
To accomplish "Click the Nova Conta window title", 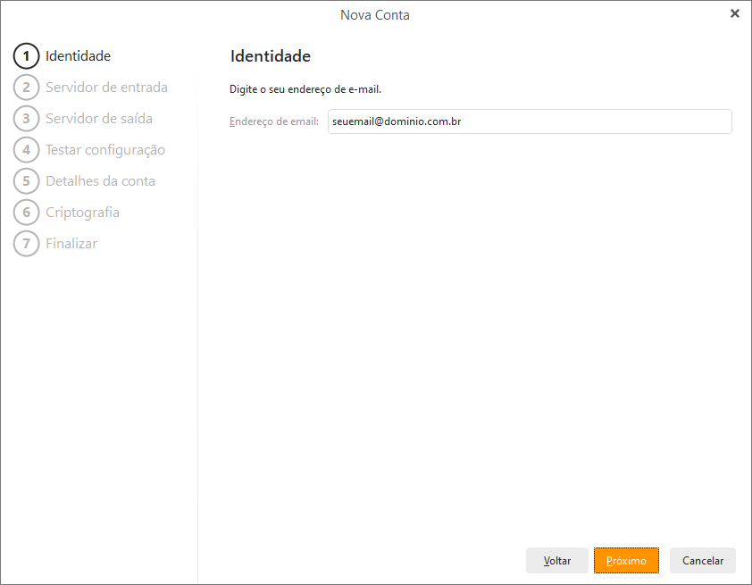I will pyautogui.click(x=375, y=15).
